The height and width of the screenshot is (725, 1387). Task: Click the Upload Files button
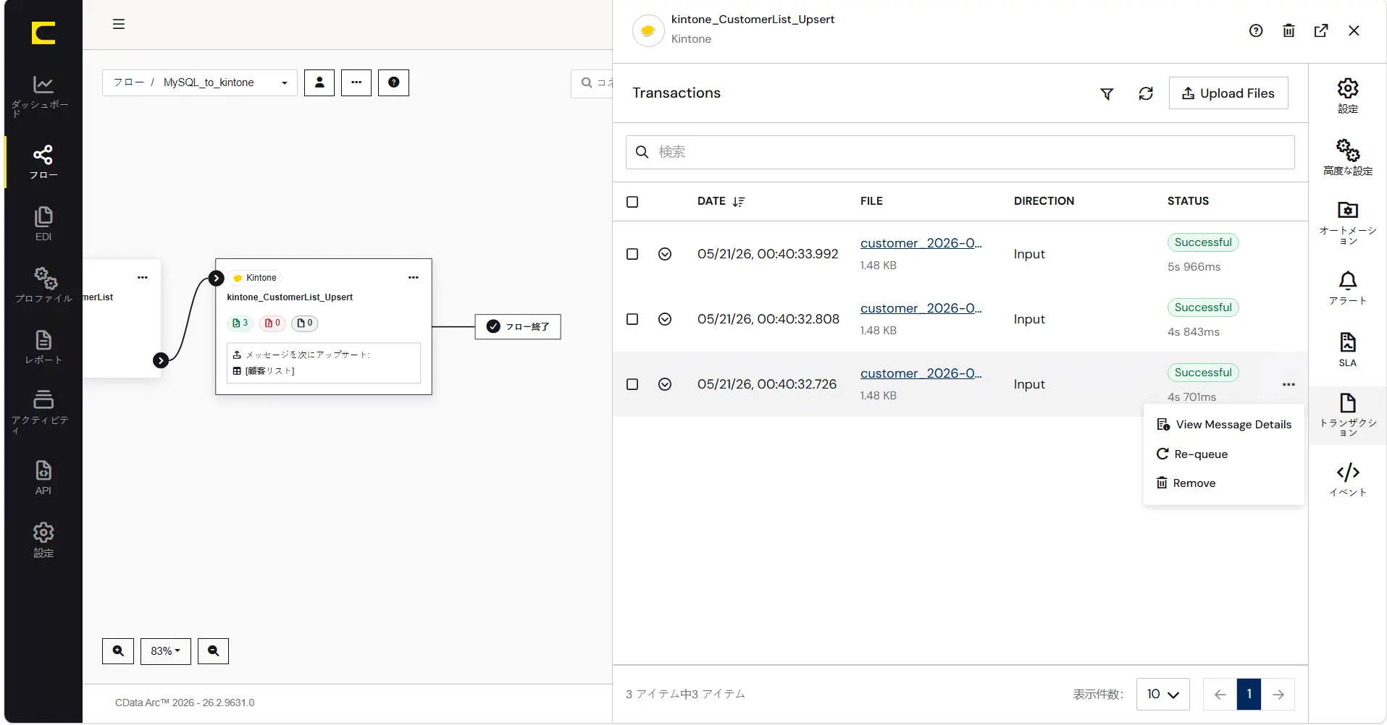1228,93
